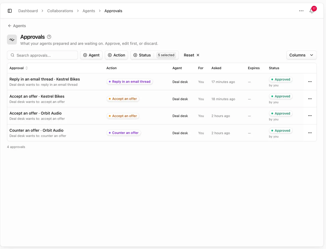The image size is (326, 249).
Task: Go to Collaborations breadcrumb
Action: point(60,11)
